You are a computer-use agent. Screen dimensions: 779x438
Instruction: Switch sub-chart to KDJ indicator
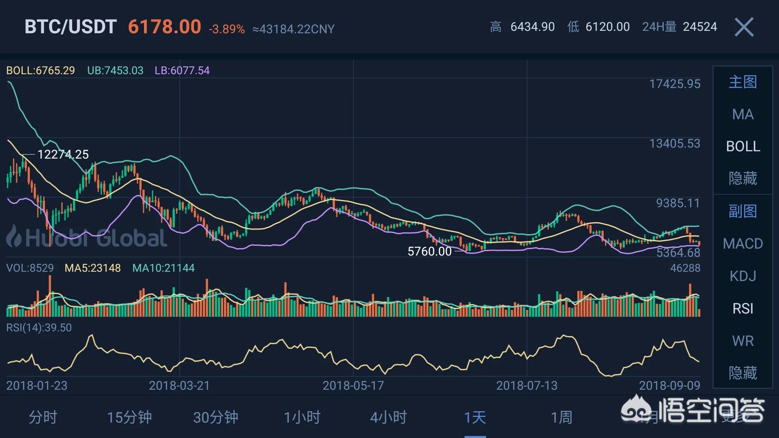(x=742, y=276)
